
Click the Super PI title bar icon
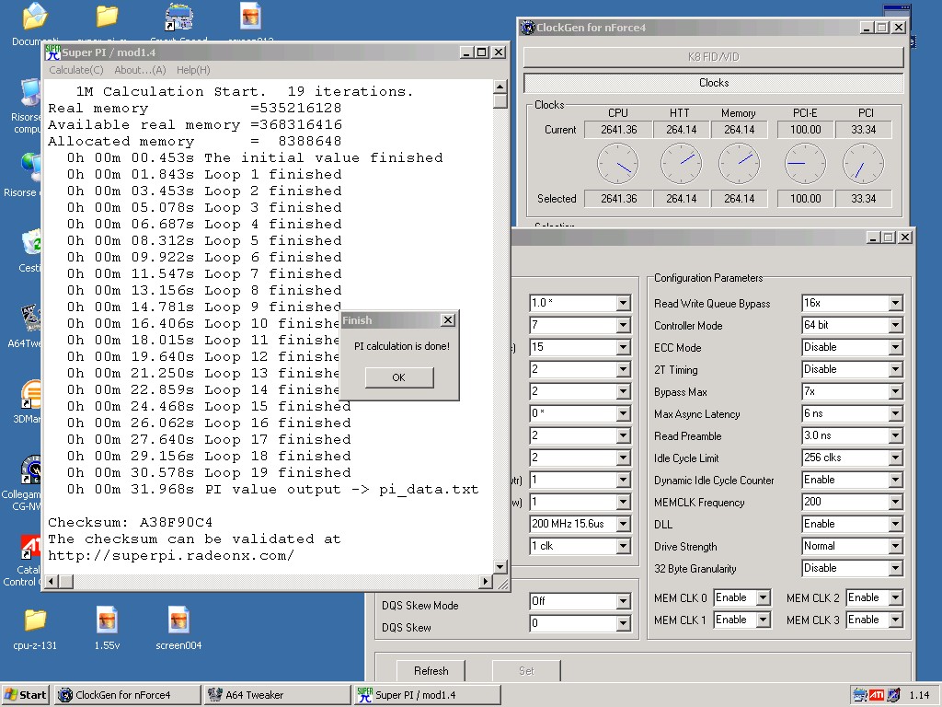pos(52,52)
